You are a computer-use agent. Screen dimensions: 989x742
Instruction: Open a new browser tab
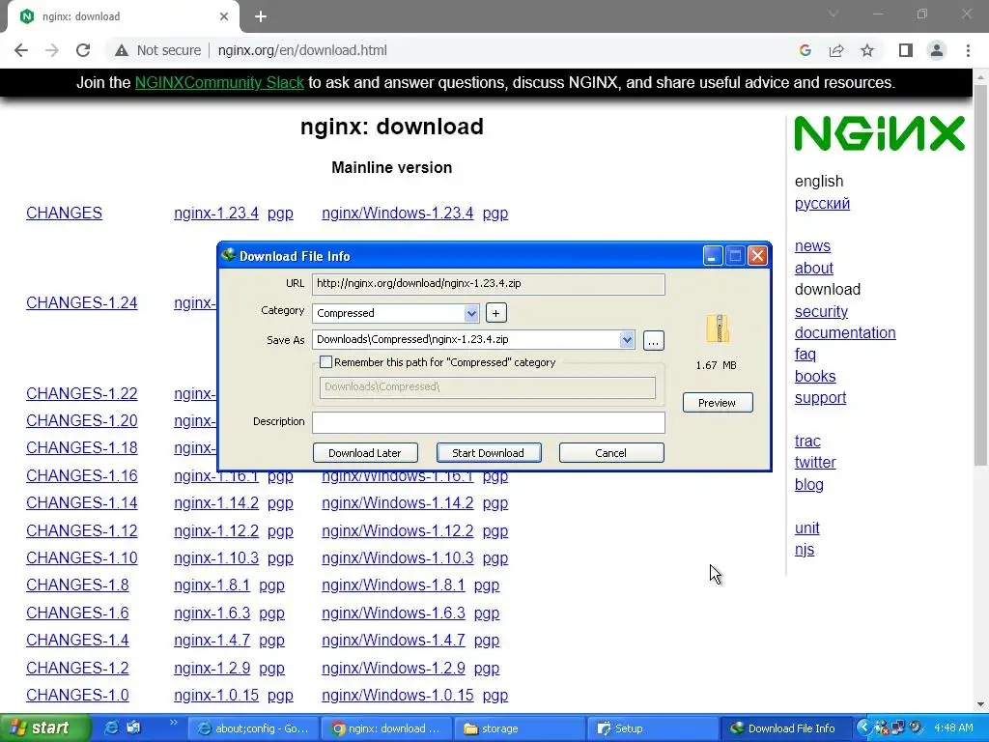(261, 17)
